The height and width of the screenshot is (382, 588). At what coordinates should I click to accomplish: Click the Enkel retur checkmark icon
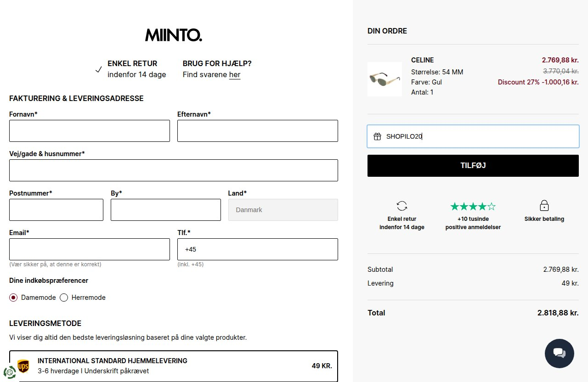(x=98, y=69)
